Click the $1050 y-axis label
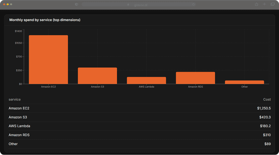 [18, 43]
